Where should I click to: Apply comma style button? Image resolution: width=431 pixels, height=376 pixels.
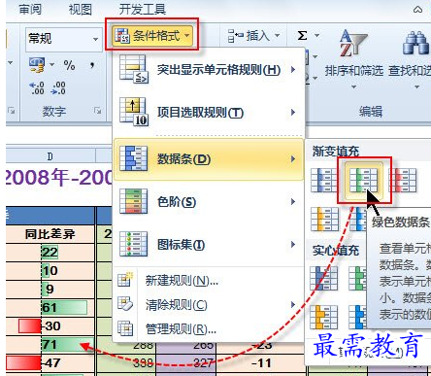point(92,65)
